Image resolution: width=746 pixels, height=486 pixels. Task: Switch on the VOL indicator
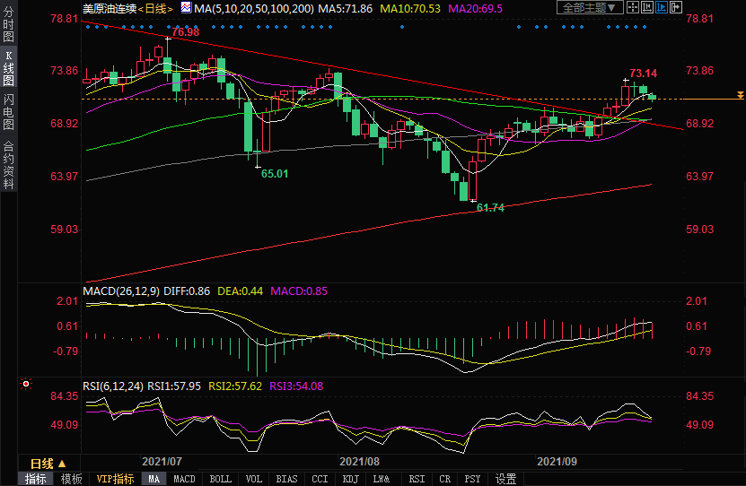pos(254,479)
